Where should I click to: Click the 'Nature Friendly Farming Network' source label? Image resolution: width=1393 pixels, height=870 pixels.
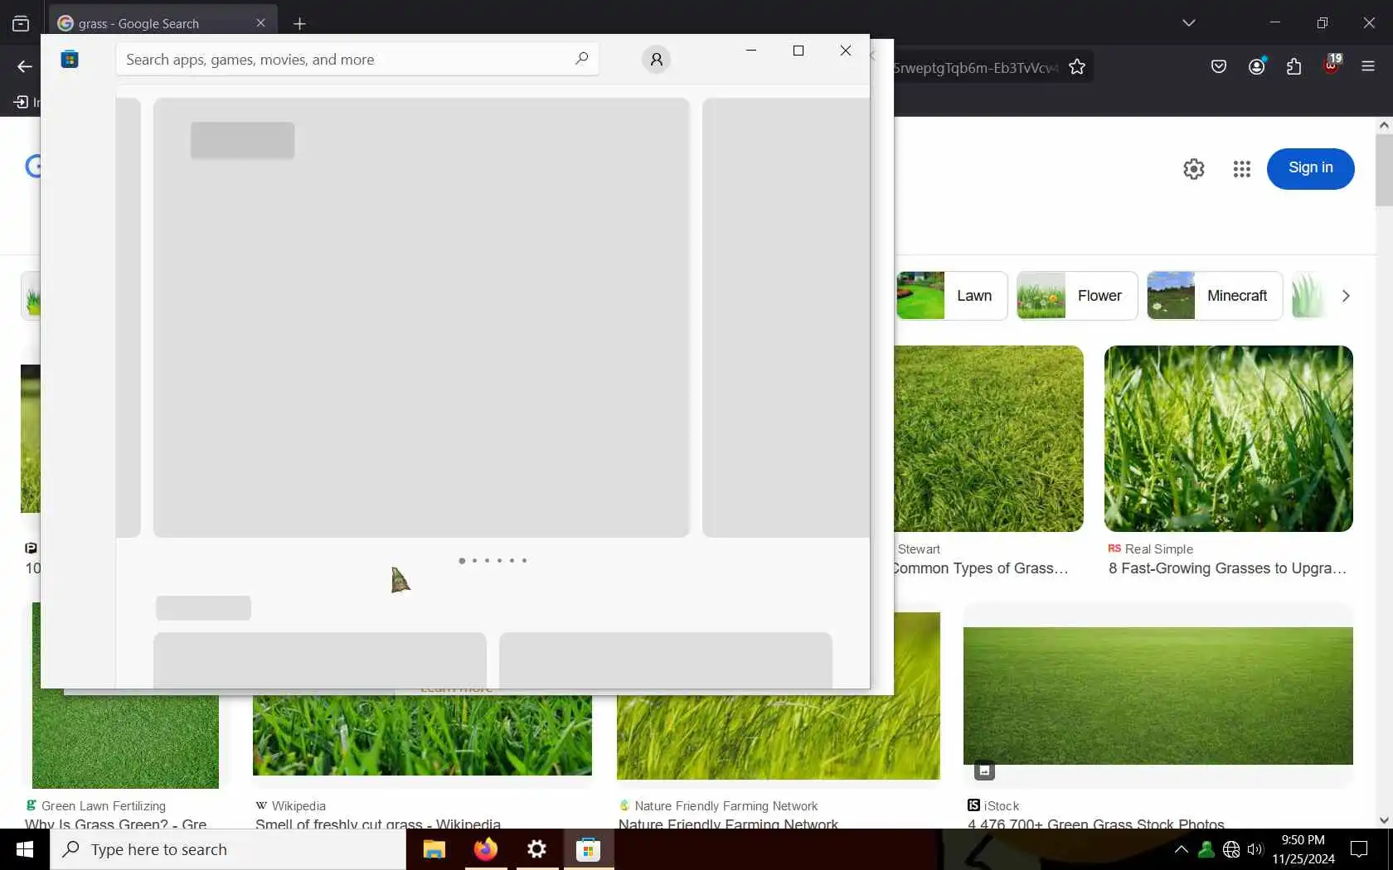point(726,806)
